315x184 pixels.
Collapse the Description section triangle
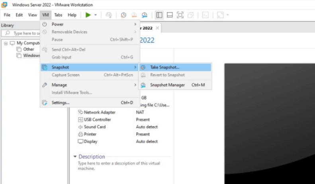pyautogui.click(x=75, y=157)
